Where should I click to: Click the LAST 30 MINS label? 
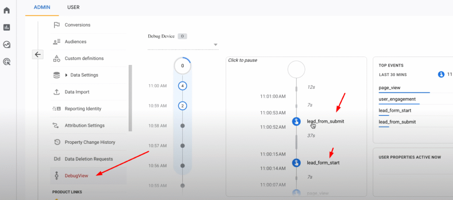393,75
